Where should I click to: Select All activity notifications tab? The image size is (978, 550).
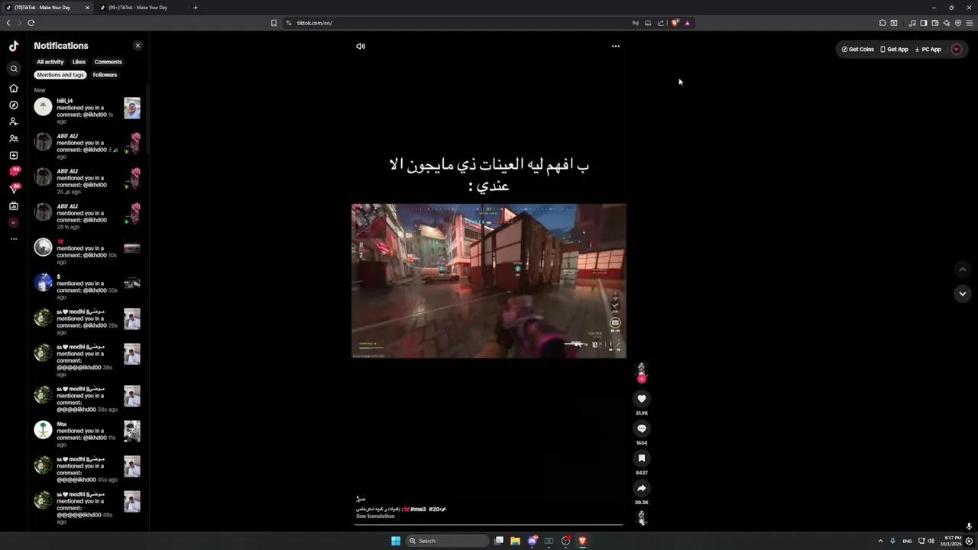[x=50, y=62]
